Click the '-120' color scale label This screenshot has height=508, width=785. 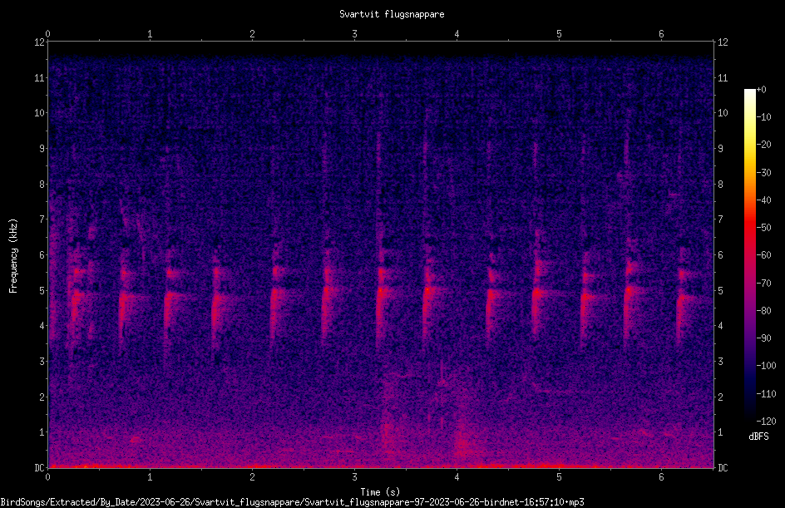pos(766,422)
